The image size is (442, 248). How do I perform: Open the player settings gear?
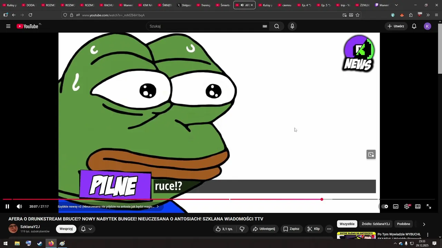tap(407, 206)
